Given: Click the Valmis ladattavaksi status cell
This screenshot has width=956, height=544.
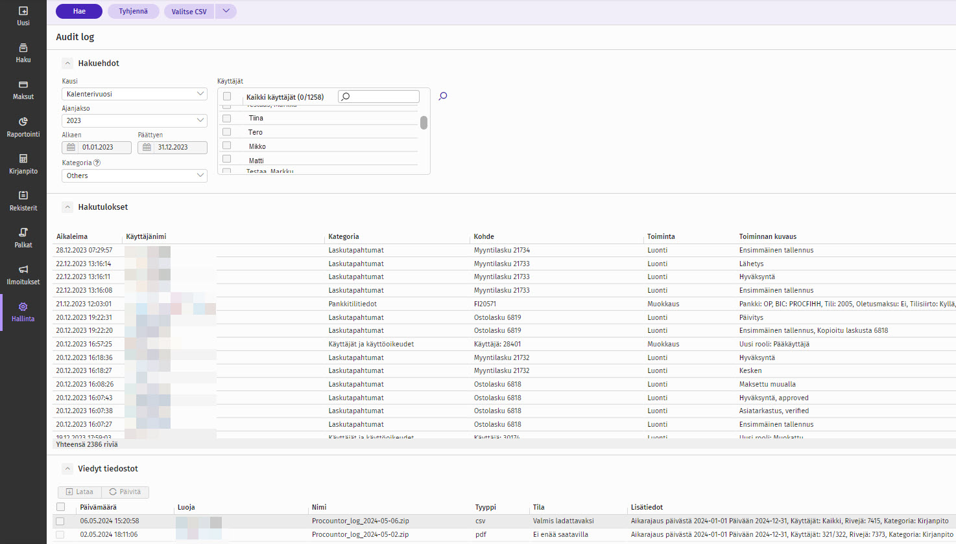Looking at the screenshot, I should (x=564, y=521).
